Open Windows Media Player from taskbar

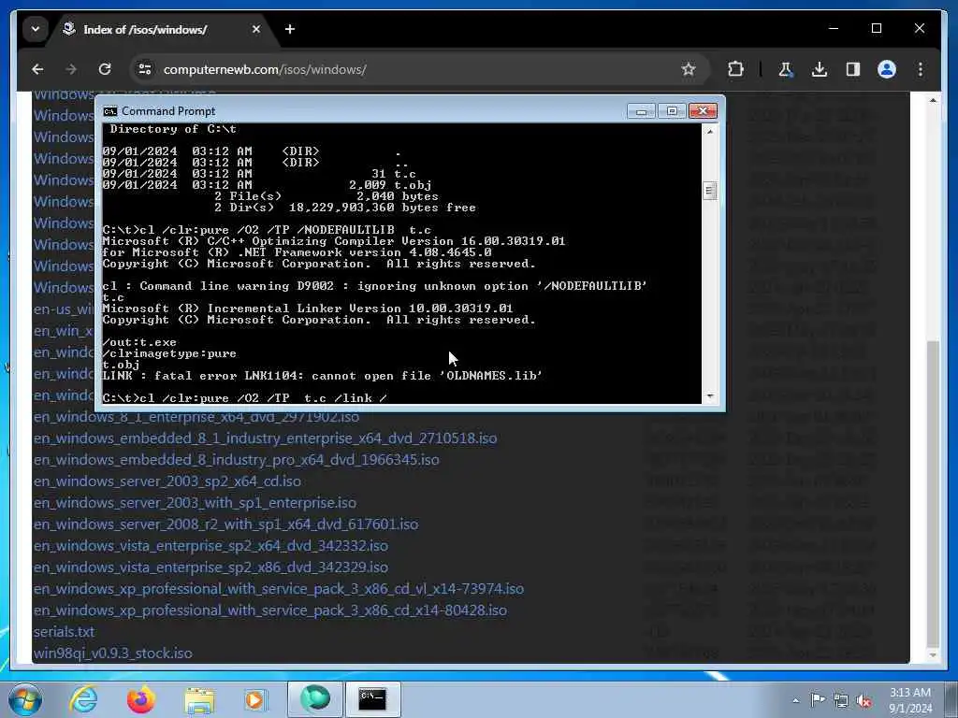(x=254, y=699)
